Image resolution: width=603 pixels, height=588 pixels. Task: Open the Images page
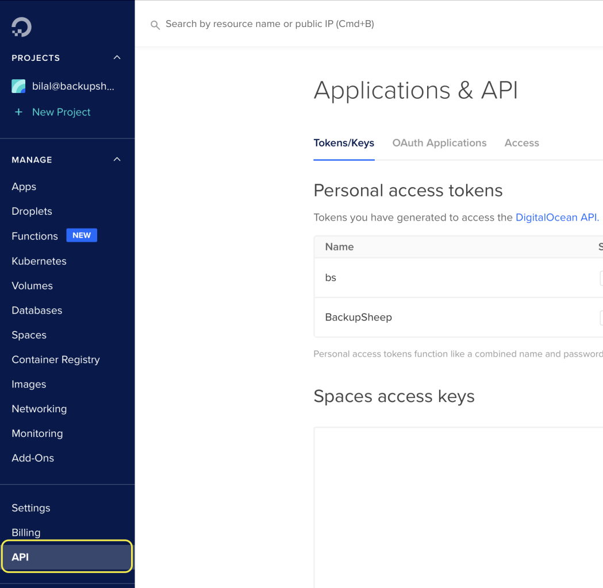pyautogui.click(x=29, y=384)
